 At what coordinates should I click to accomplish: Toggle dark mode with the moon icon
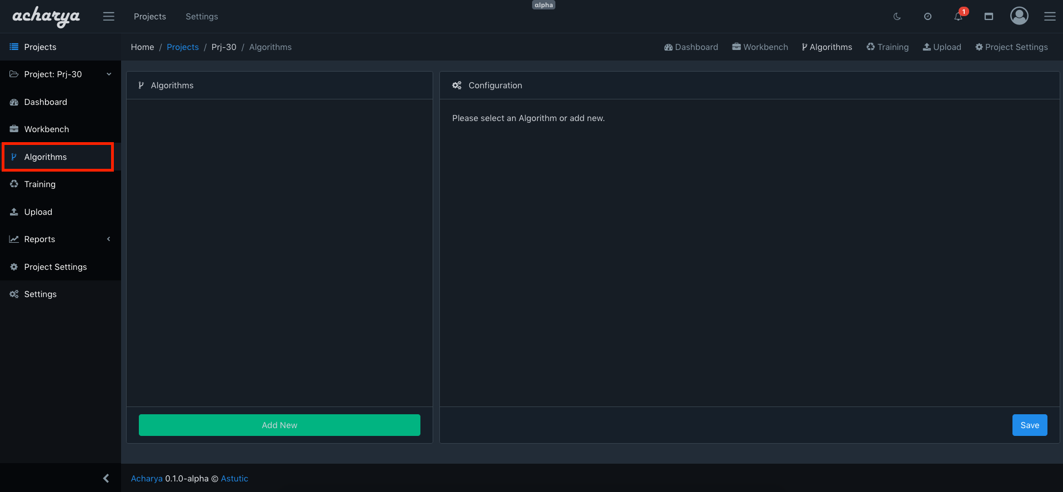(x=897, y=17)
